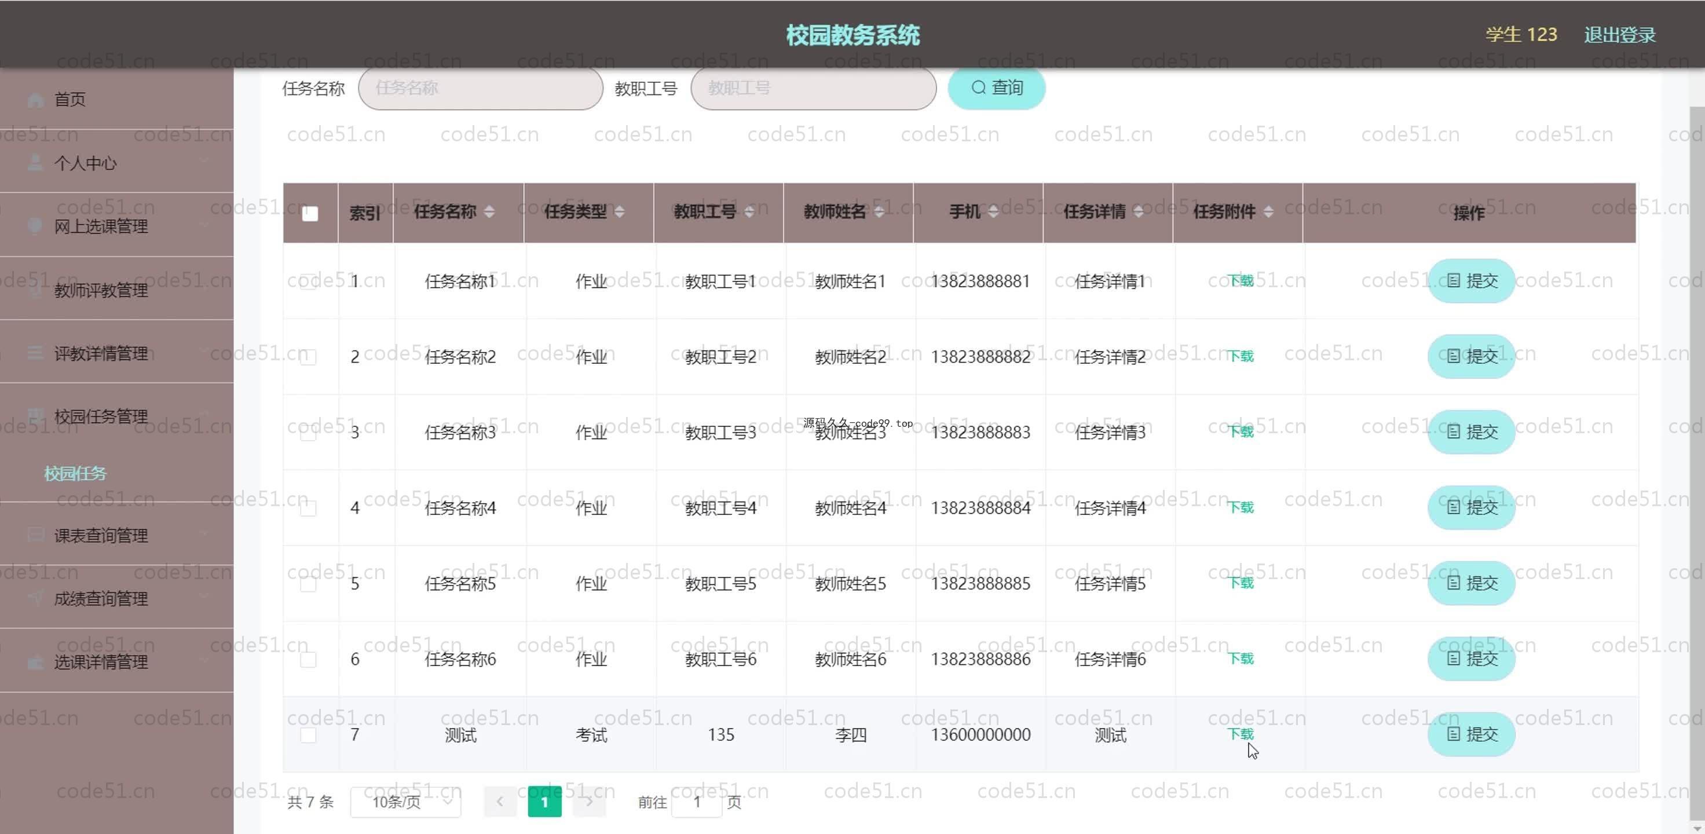1705x834 pixels.
Task: Expand the 网上选课管理 sidebar menu
Action: pyautogui.click(x=116, y=225)
